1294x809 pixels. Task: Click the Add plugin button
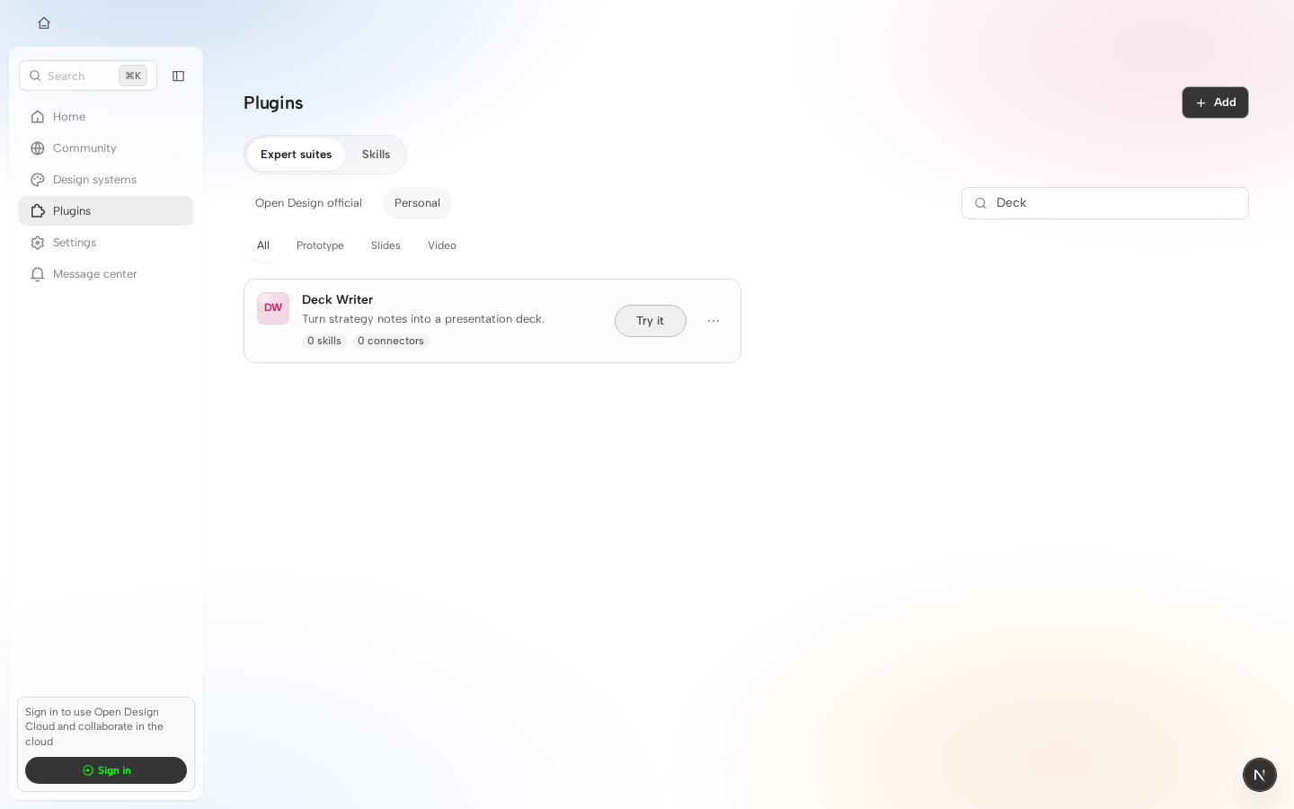[1215, 102]
